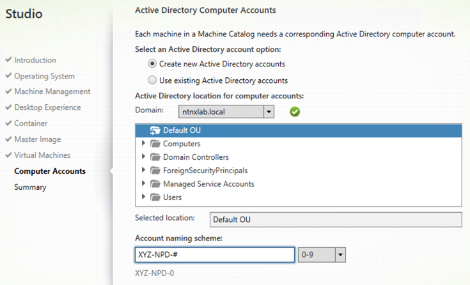The width and height of the screenshot is (470, 285).
Task: Expand the Users tree node
Action: pos(143,197)
